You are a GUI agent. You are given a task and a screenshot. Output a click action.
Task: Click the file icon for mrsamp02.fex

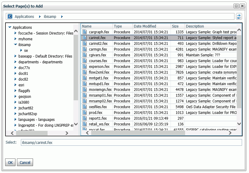click(x=85, y=101)
